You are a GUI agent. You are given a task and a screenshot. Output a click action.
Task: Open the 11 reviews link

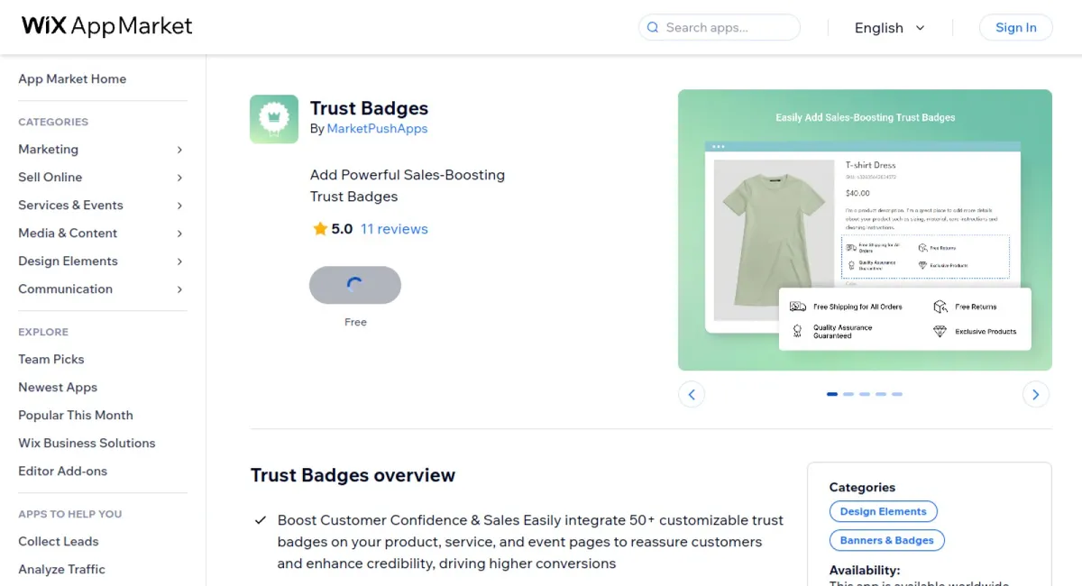[394, 229]
